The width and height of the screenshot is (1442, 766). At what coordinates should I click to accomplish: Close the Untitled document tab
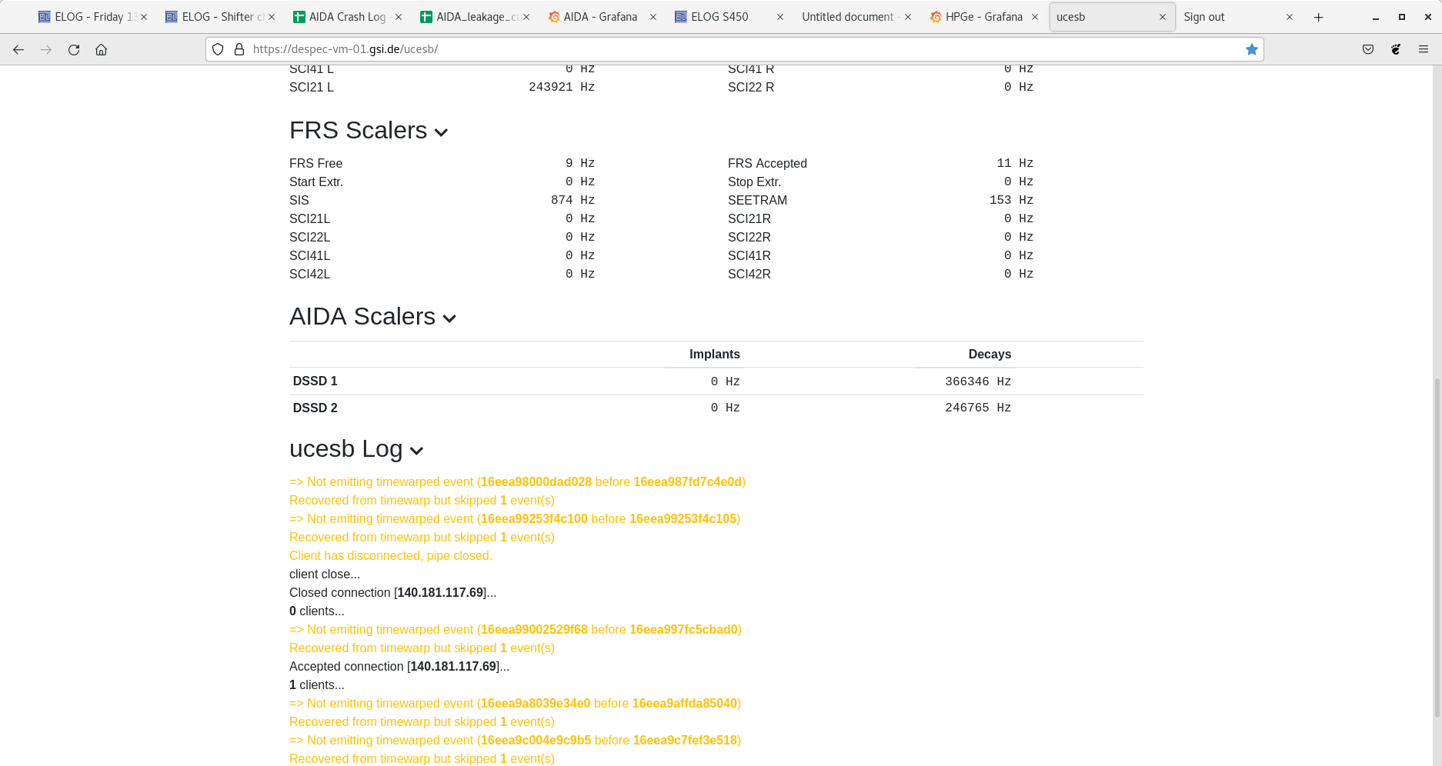click(908, 17)
